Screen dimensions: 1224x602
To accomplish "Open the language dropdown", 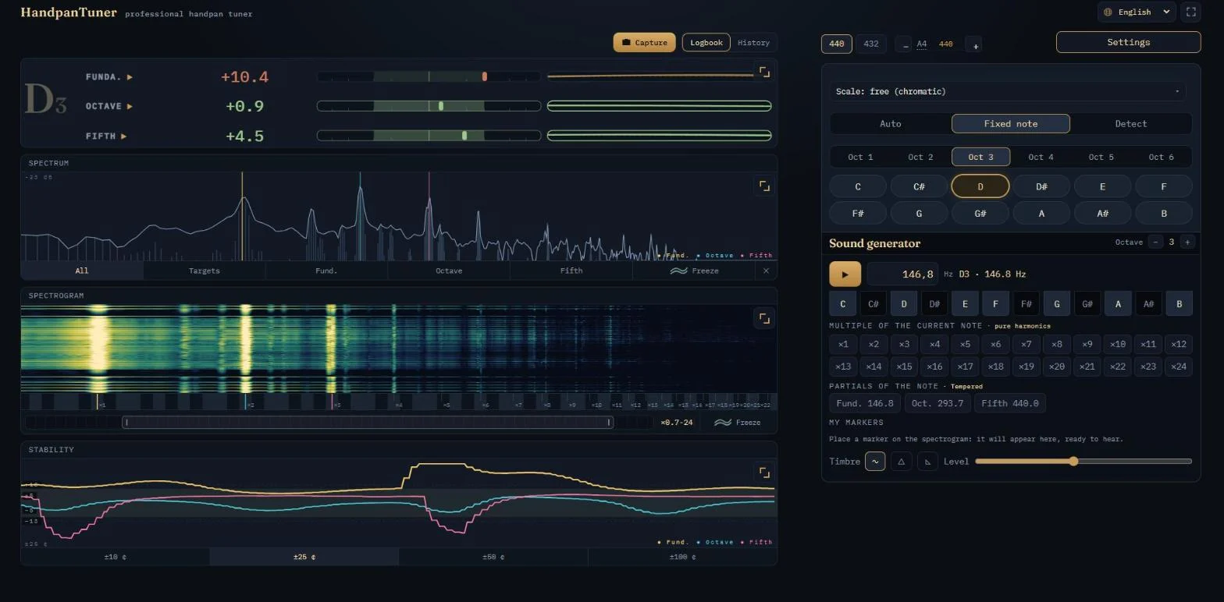I will pos(1137,12).
